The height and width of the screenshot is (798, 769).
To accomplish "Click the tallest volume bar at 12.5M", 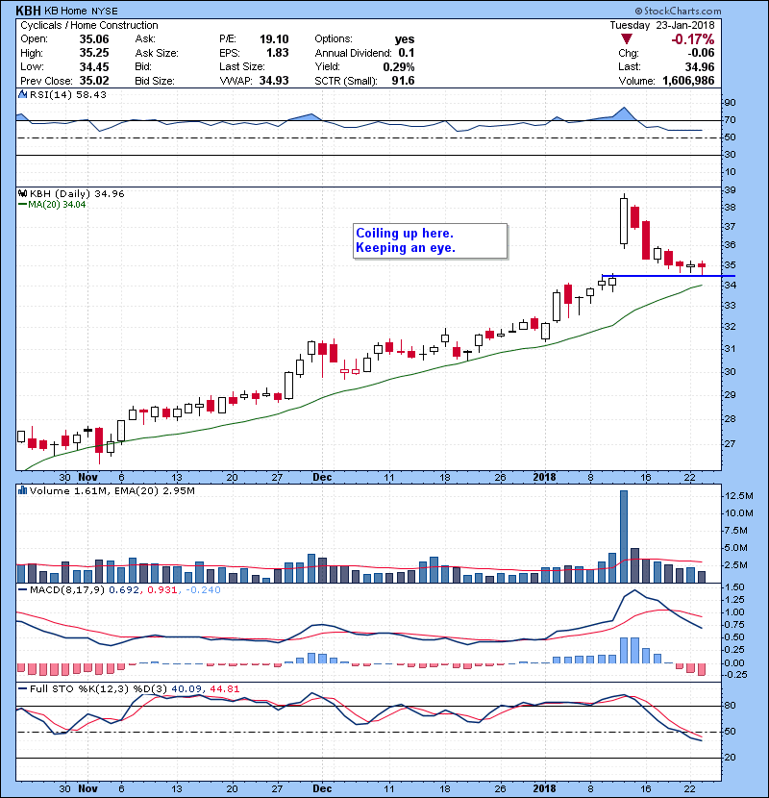I will 624,536.
